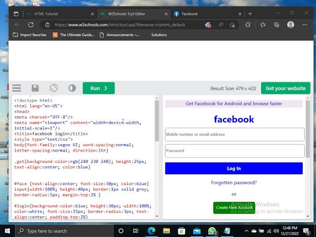The height and width of the screenshot is (237, 316).
Task: Go back to the previous page
Action: tap(17, 25)
